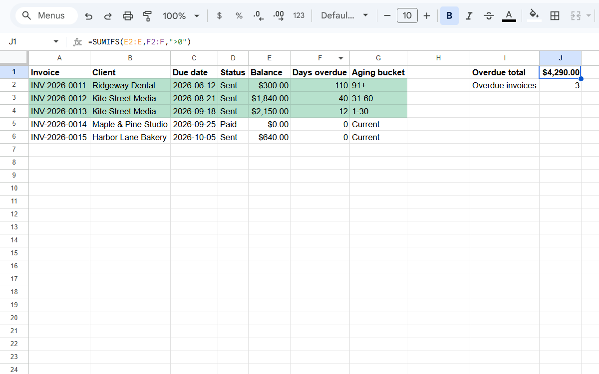
Task: Increase decimal places
Action: pos(279,16)
